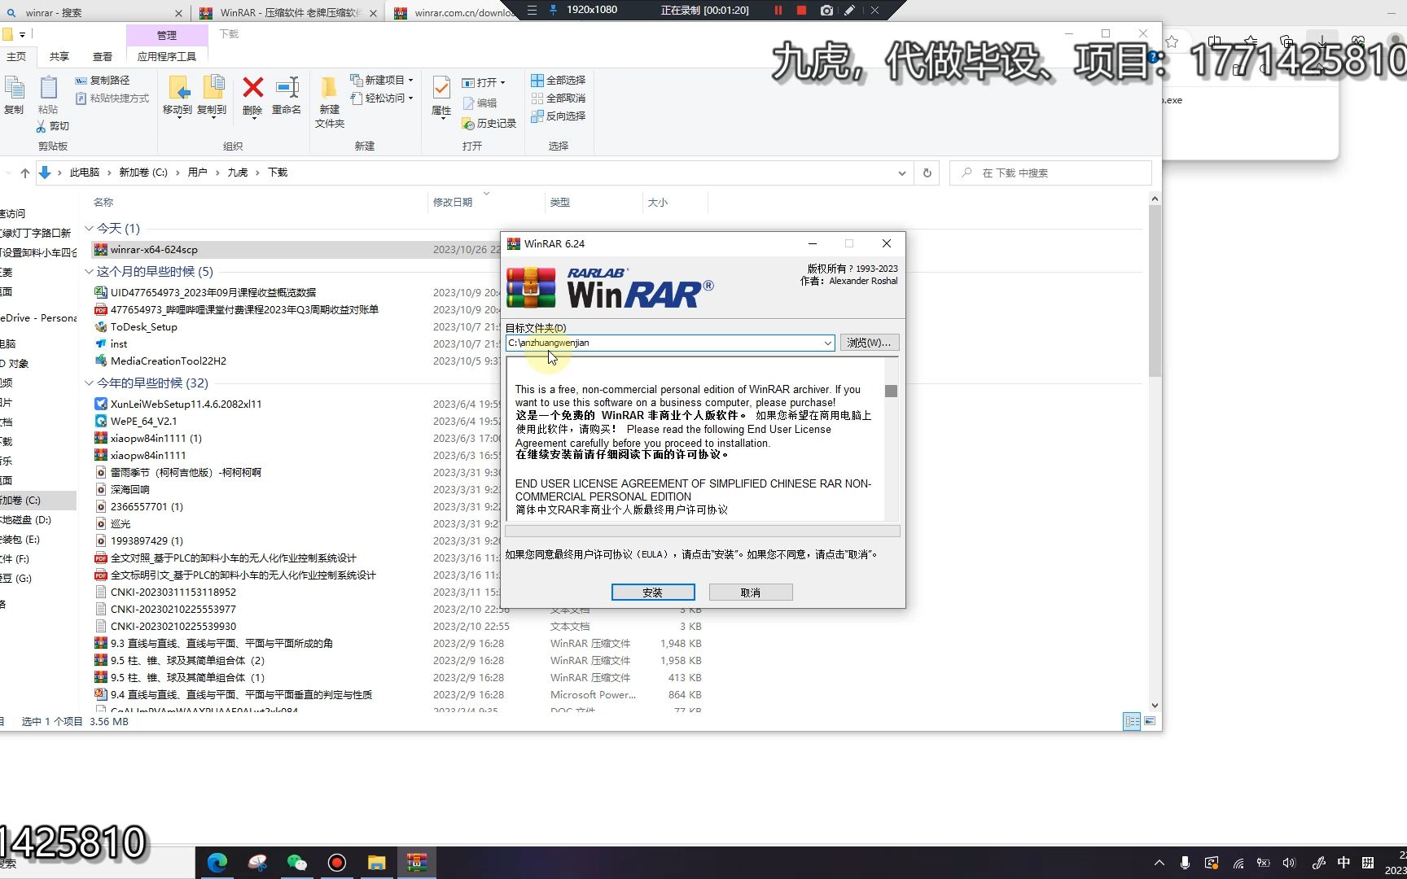The image size is (1407, 879).
Task: Click the Rename (重命名) icon
Action: (287, 96)
